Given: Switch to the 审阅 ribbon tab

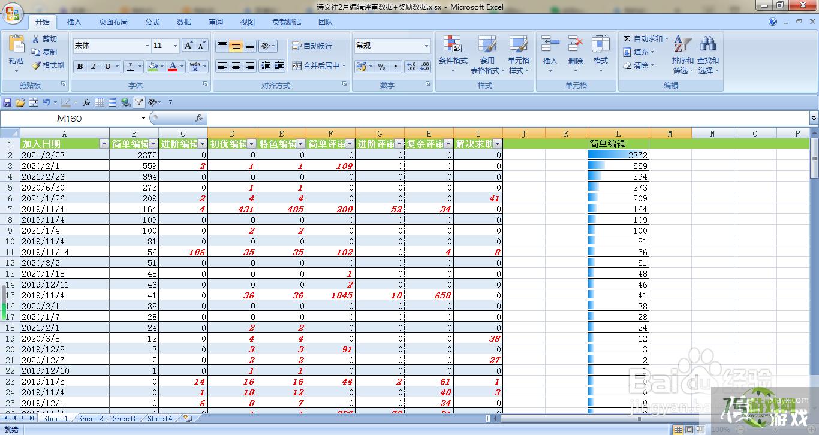Looking at the screenshot, I should pos(216,22).
